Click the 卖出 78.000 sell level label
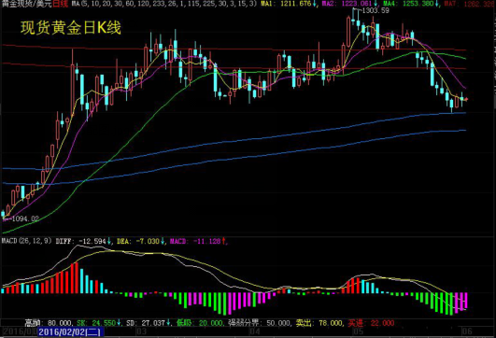Screen dimensions: 496x338 click(x=319, y=323)
